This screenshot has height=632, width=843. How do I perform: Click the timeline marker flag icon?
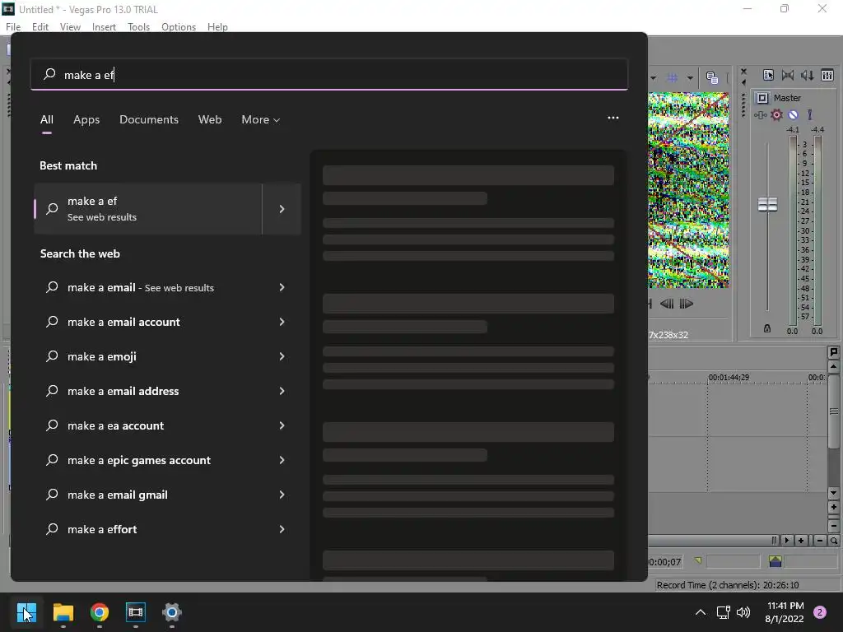pyautogui.click(x=833, y=352)
